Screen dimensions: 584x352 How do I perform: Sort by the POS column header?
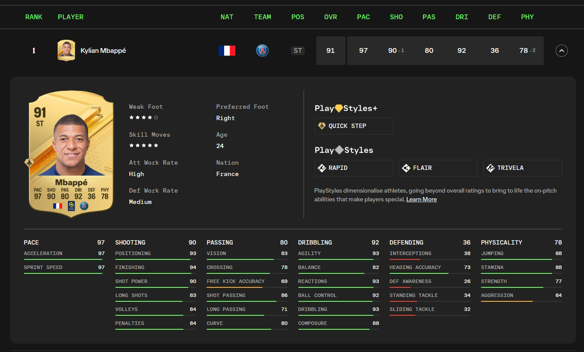pos(298,17)
